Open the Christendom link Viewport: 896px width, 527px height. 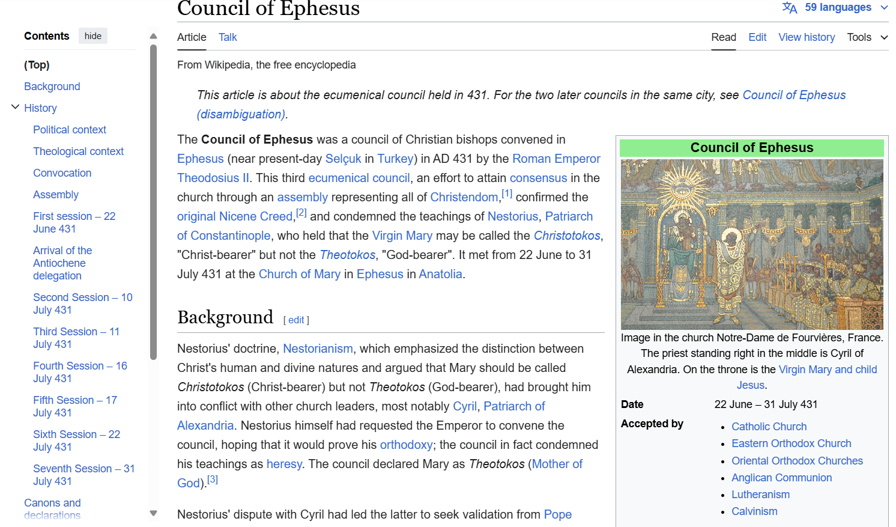click(x=464, y=197)
